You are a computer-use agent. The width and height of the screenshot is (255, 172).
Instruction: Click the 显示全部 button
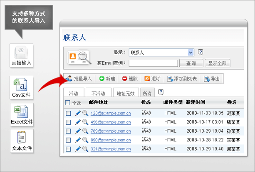click(218, 63)
